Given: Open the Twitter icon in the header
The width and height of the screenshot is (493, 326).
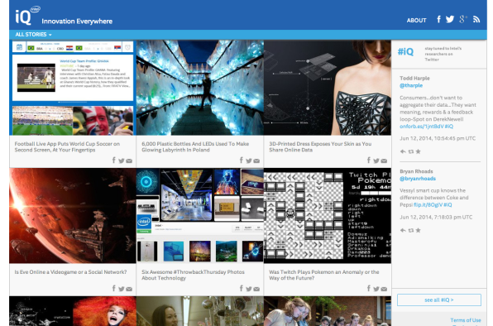Looking at the screenshot, I should click(x=450, y=20).
